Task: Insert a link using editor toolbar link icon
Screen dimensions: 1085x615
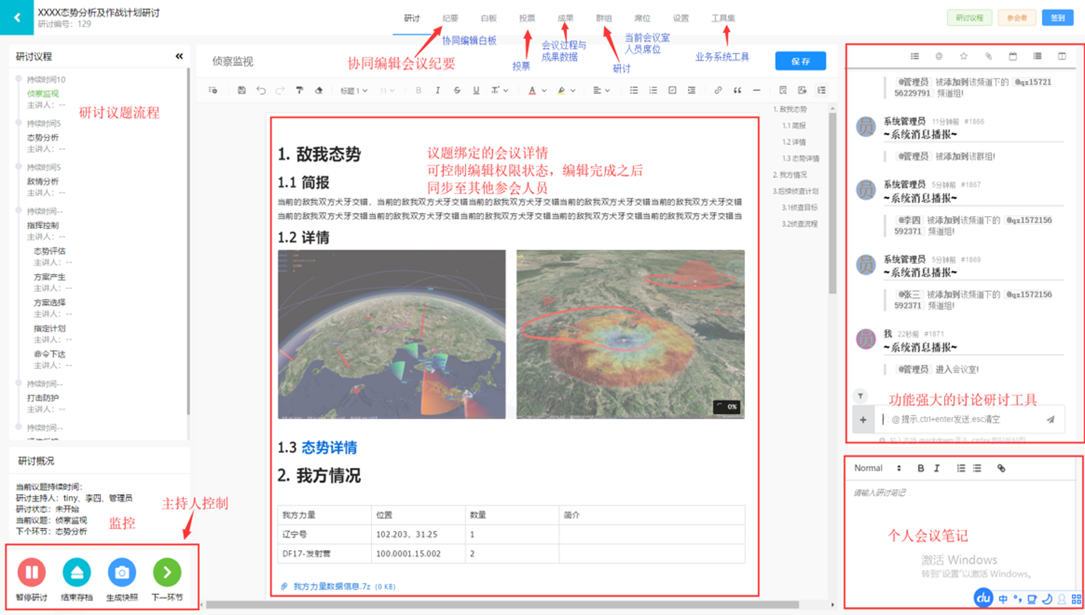Action: coord(718,91)
